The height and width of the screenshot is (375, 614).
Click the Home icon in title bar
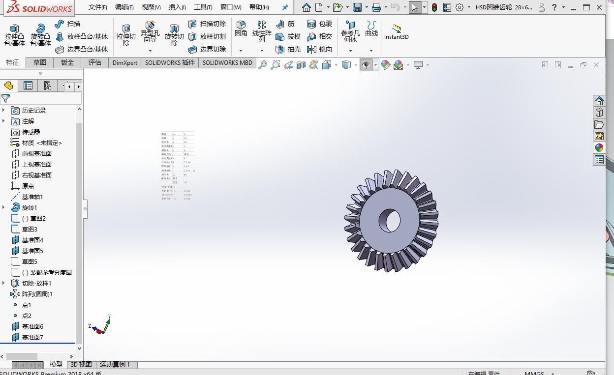point(307,7)
